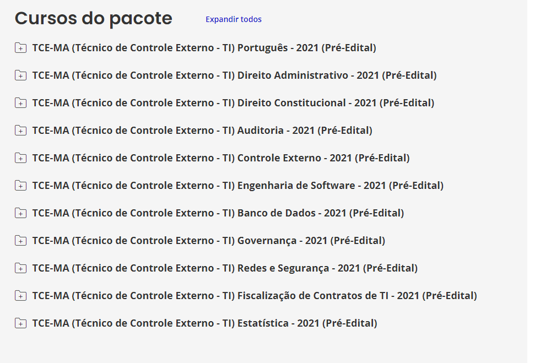Open the Português - 2021 (Pré-Edital) course title
The height and width of the screenshot is (363, 551).
tap(204, 48)
